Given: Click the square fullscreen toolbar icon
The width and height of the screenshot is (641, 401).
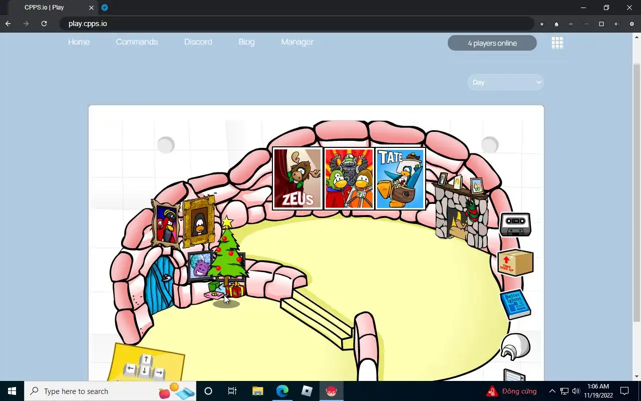Looking at the screenshot, I should [601, 24].
